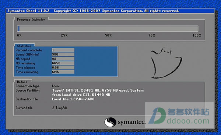Screen dimensions: 221x135
Task: Click the 25% progress marker
Action: click(x=64, y=35)
